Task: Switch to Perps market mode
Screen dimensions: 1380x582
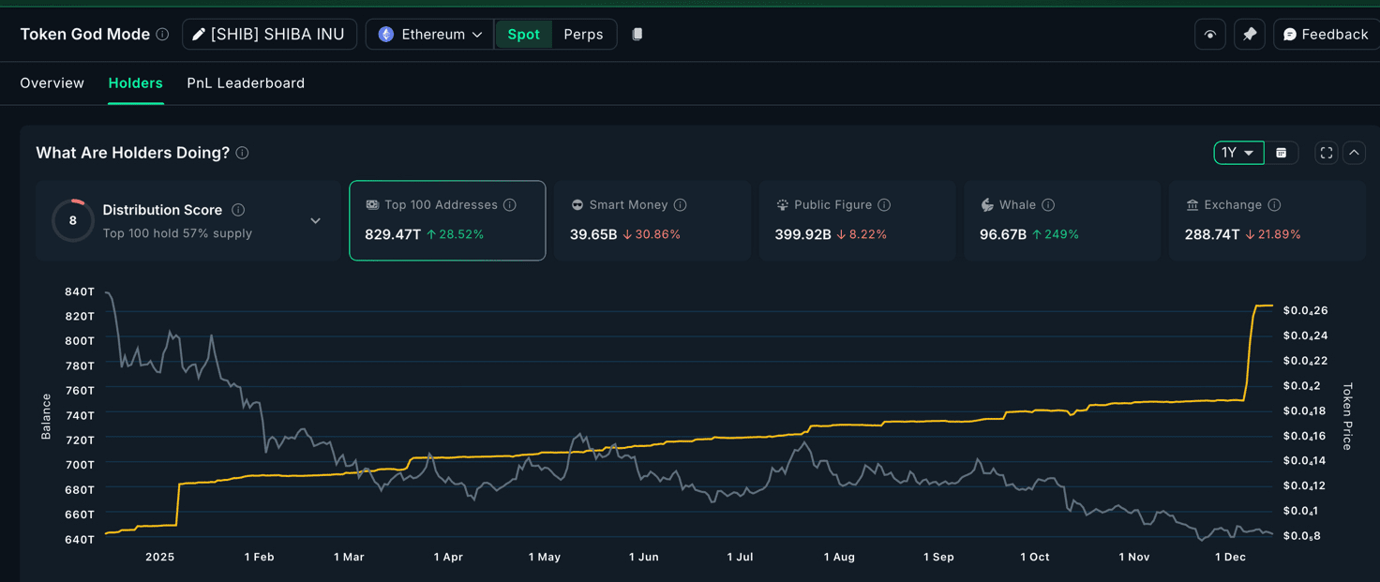Action: [583, 35]
